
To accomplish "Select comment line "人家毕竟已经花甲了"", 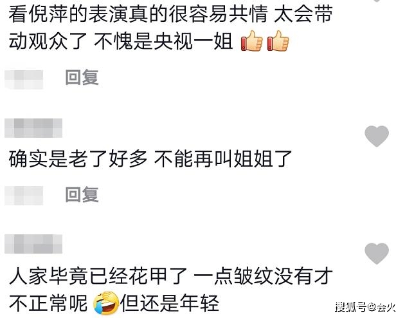I will pos(98,276).
